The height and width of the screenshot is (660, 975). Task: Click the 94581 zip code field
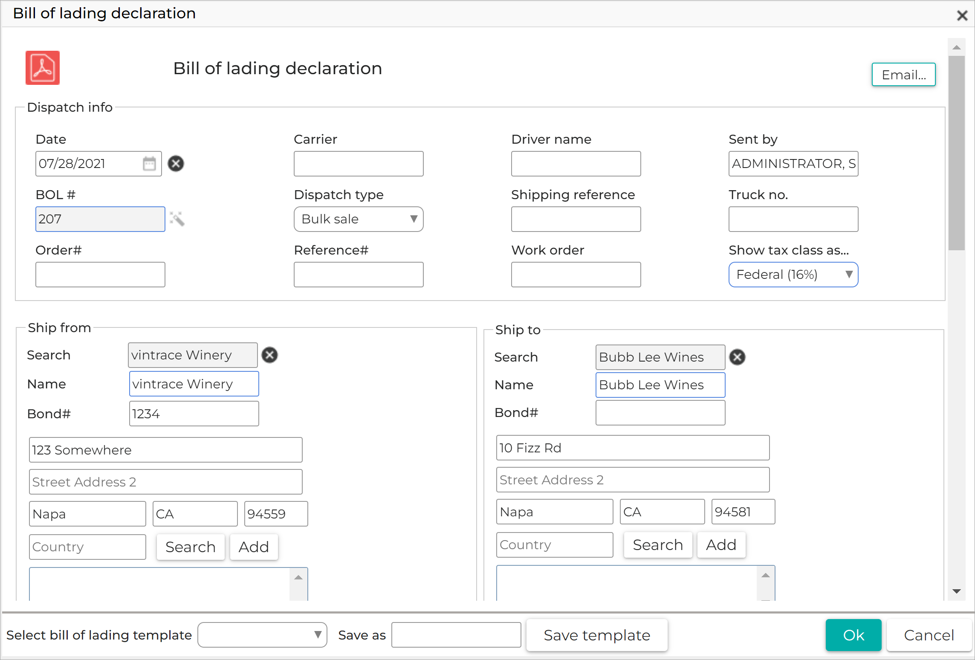tap(744, 512)
